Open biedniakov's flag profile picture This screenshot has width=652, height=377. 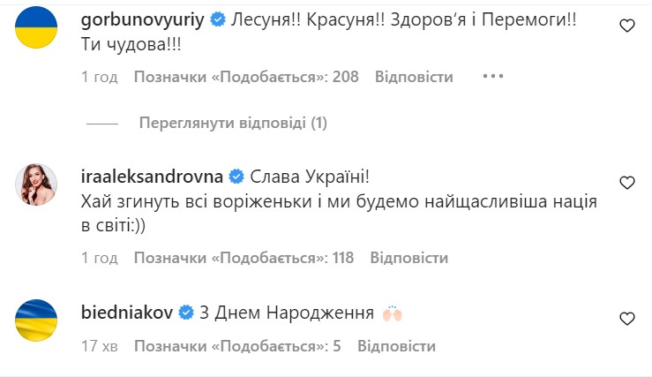pyautogui.click(x=36, y=319)
